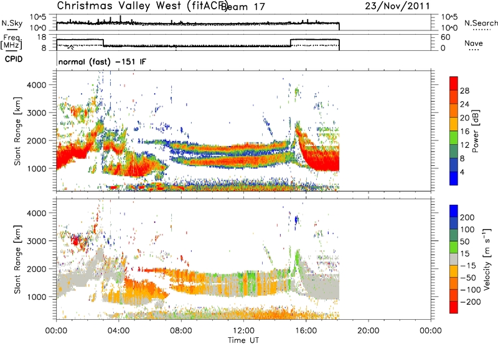Click the 200 label on Velocity colorbar
The image size is (498, 344).
(467, 217)
